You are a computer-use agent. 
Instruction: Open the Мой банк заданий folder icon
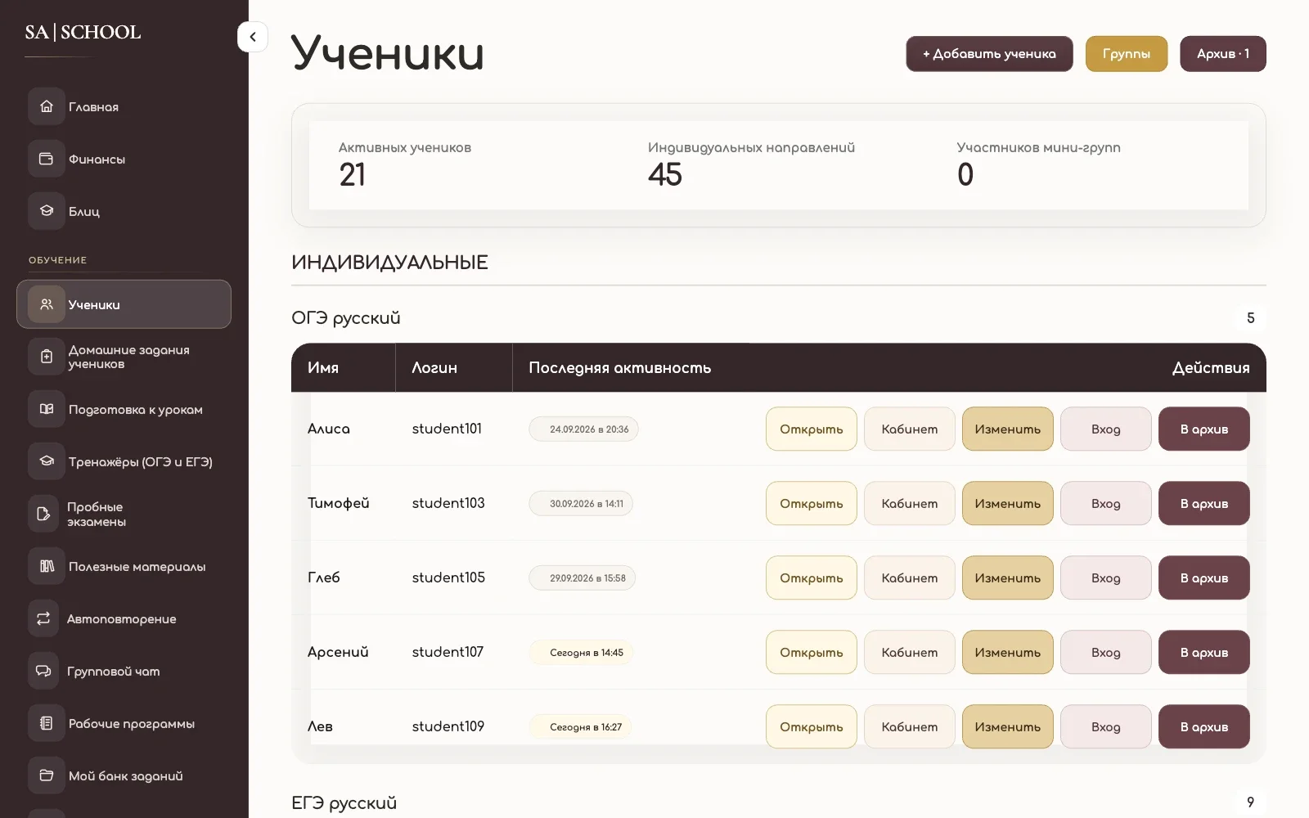[x=47, y=775]
